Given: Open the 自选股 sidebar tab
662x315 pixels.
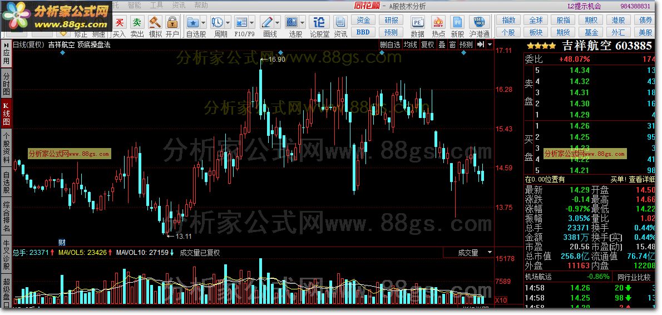Looking at the screenshot, I should tap(6, 183).
